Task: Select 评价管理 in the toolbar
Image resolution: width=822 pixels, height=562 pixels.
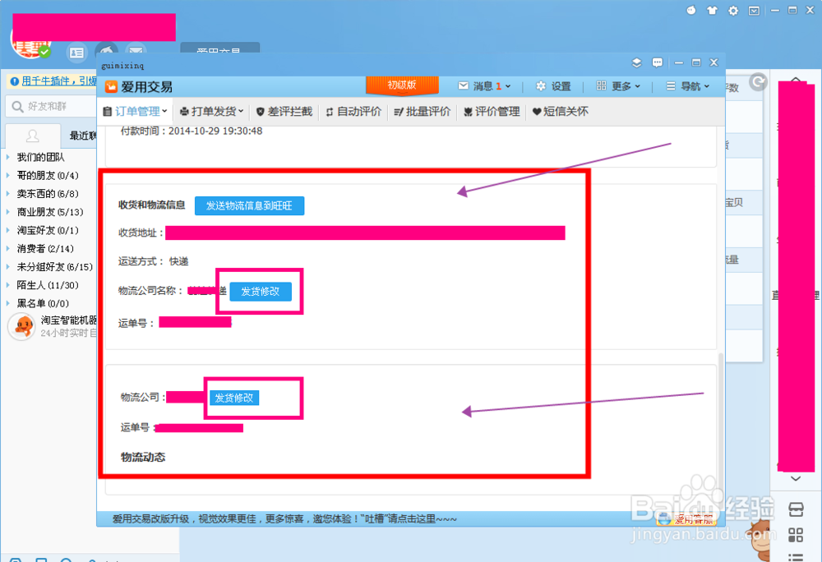Action: 492,111
